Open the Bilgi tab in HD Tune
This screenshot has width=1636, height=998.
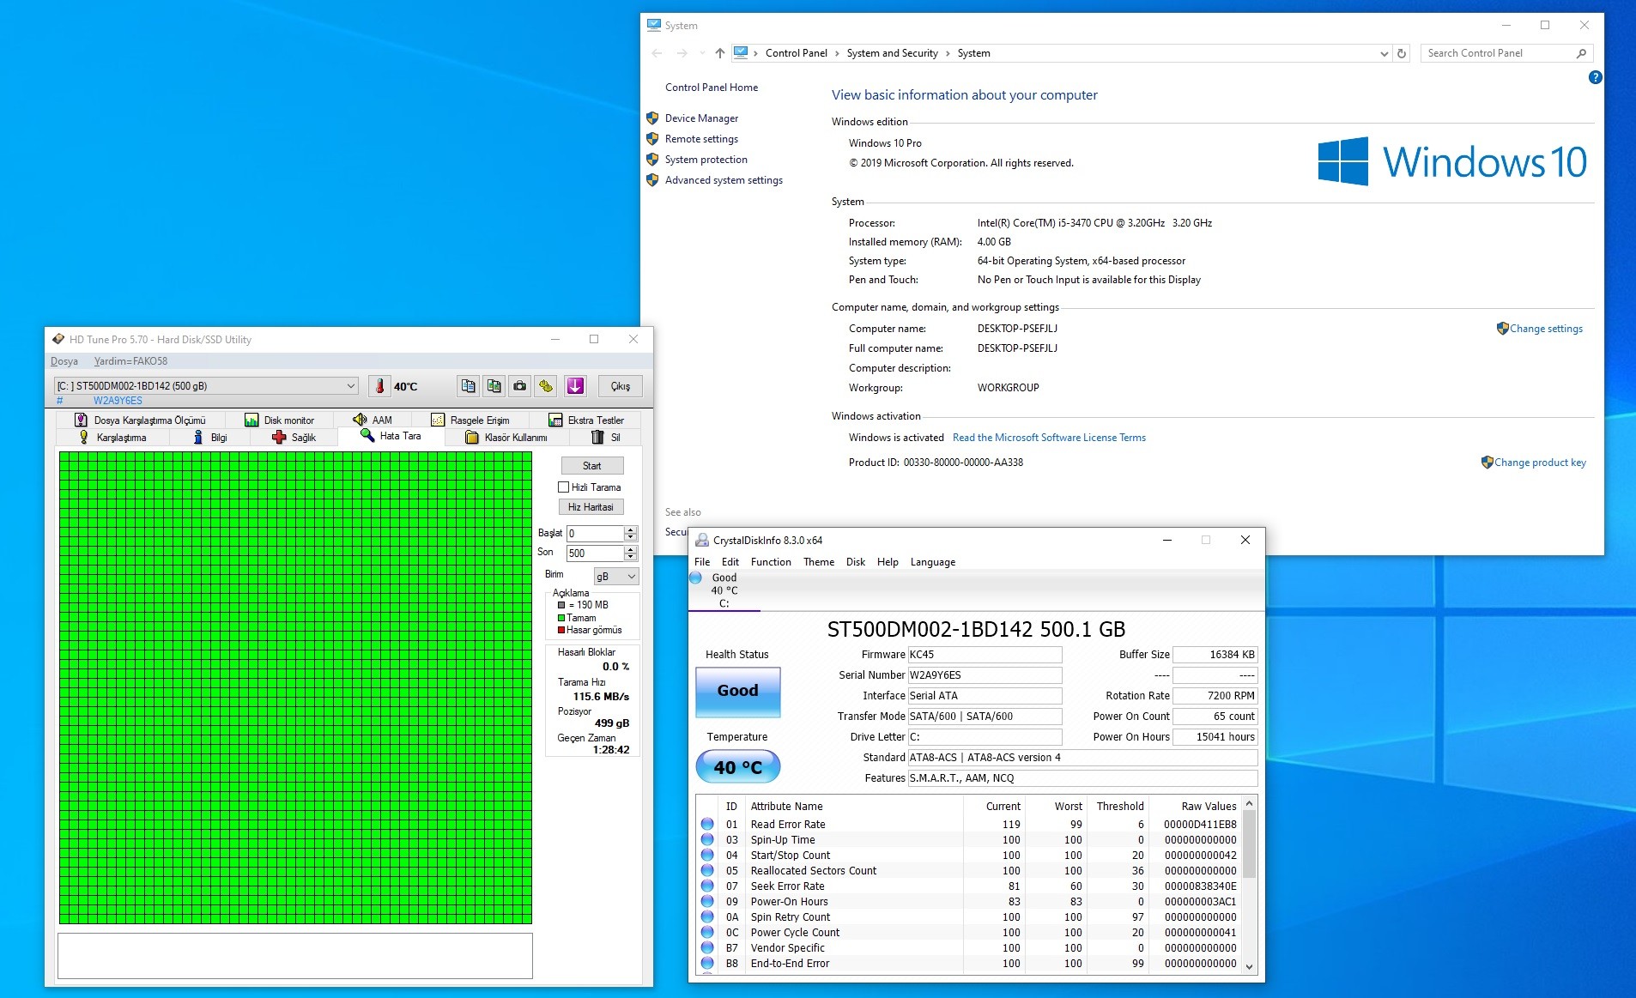point(210,437)
